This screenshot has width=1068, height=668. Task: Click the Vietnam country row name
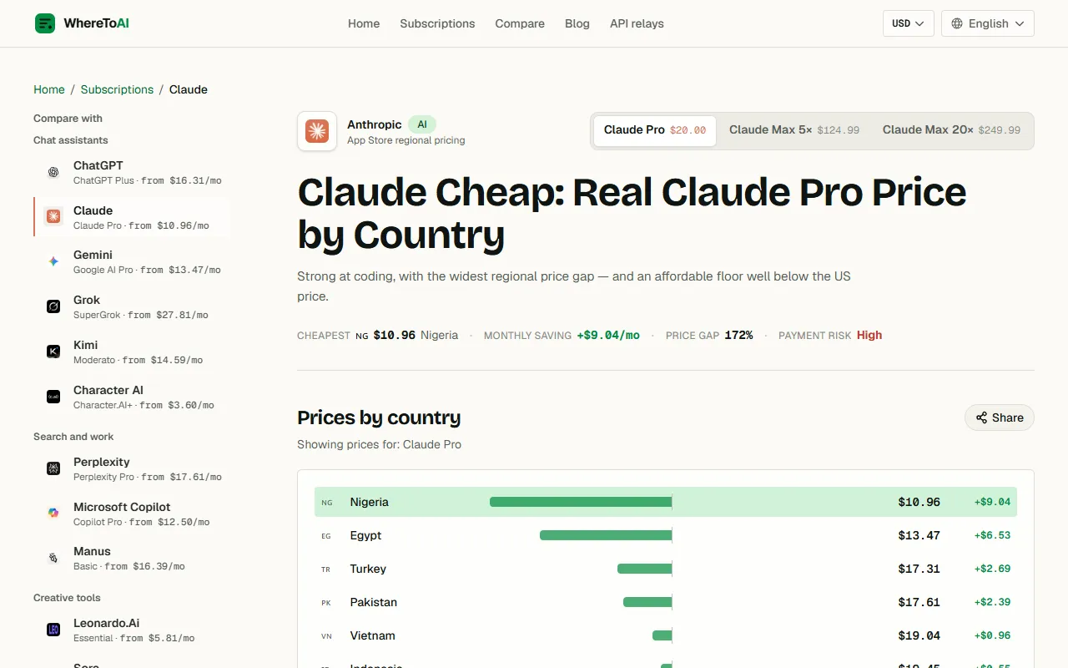click(x=373, y=635)
